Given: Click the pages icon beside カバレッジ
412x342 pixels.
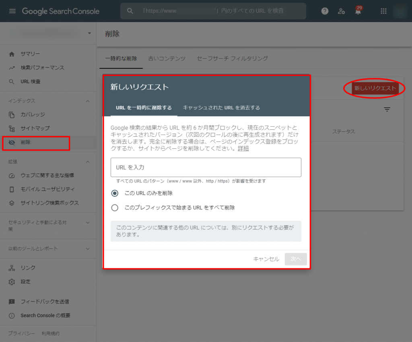Looking at the screenshot, I should click(x=12, y=115).
